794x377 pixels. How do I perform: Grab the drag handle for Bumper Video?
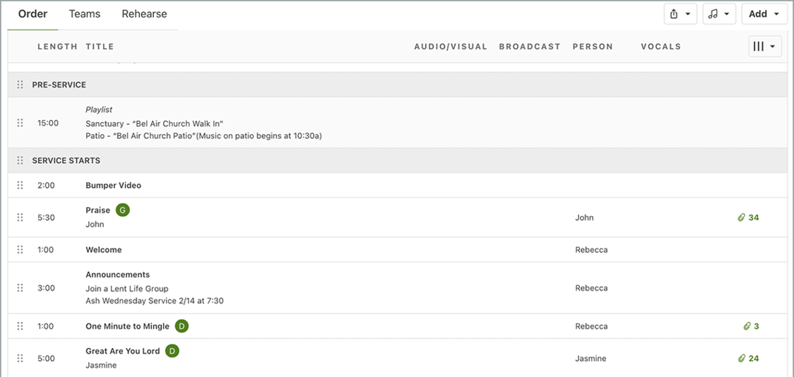(x=20, y=185)
